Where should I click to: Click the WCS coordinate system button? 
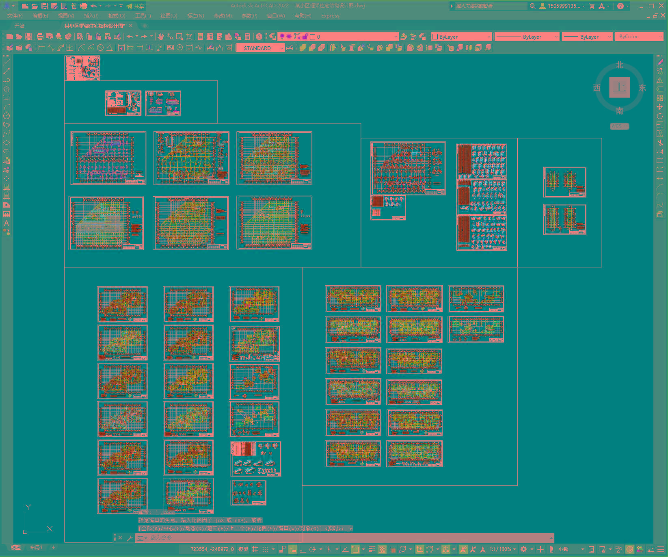click(x=619, y=126)
